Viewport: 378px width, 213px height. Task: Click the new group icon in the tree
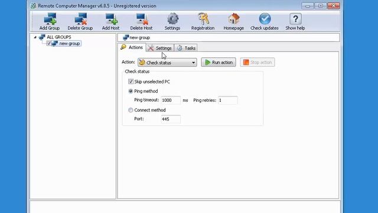click(x=55, y=43)
